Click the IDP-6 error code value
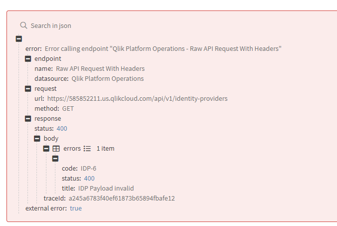This screenshot has height=226, width=337. point(88,169)
